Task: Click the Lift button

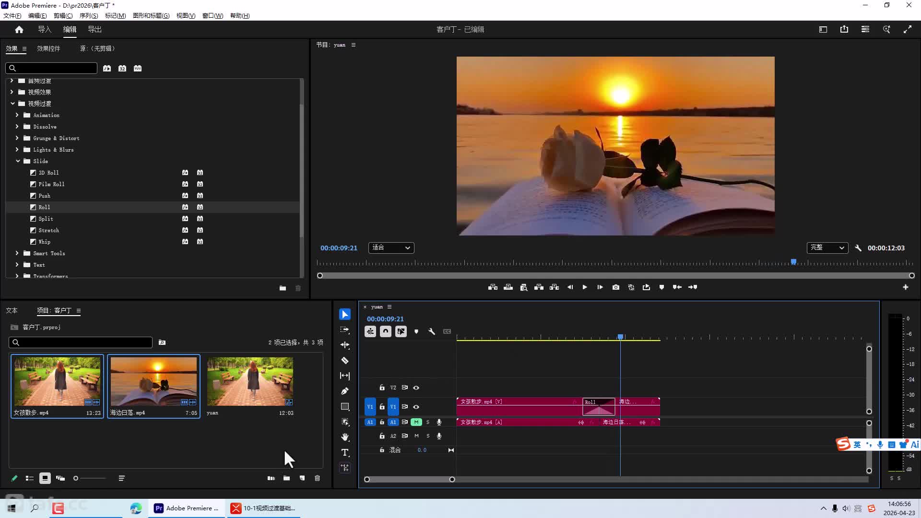Action: [x=539, y=287]
